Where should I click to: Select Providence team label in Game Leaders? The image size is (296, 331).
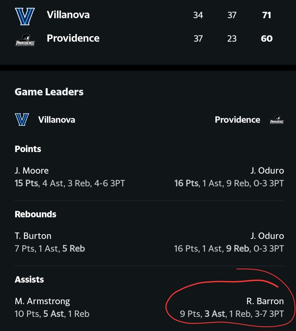(x=237, y=119)
